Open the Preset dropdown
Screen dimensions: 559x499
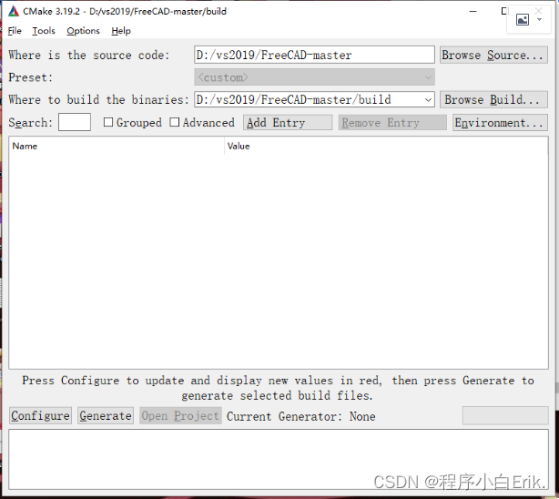[314, 77]
